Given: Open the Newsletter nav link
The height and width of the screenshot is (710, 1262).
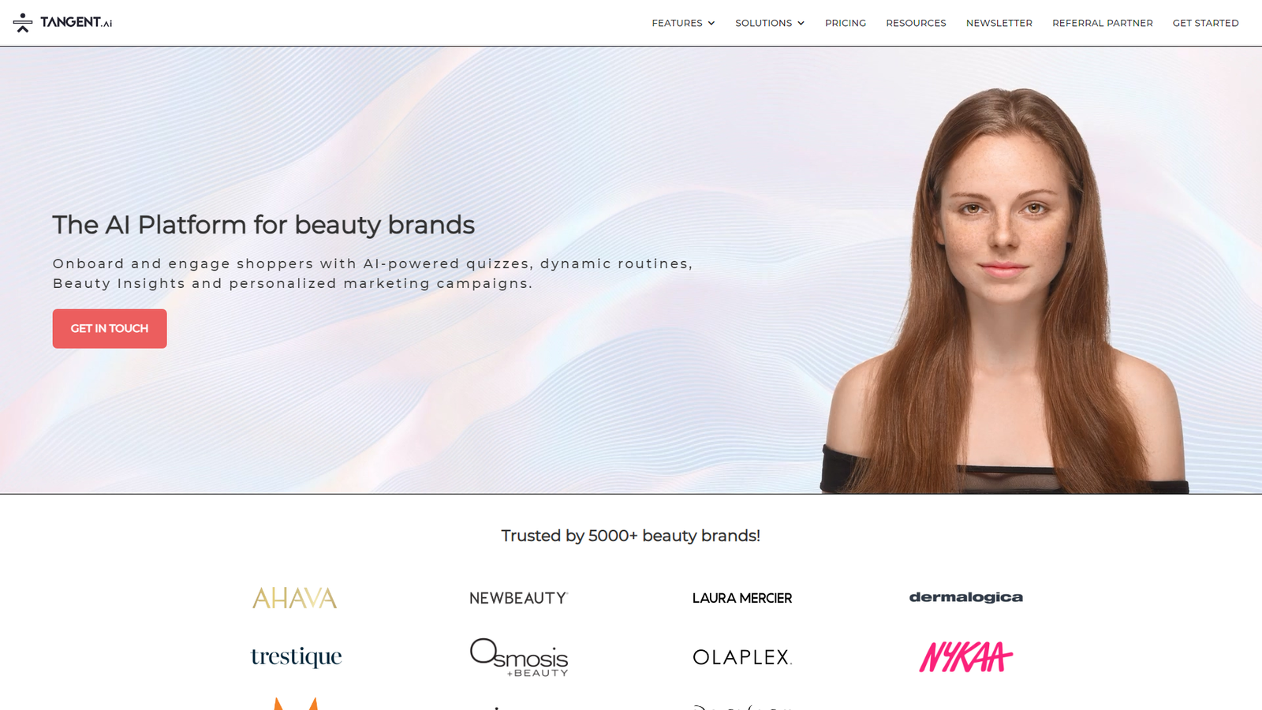Looking at the screenshot, I should (999, 23).
